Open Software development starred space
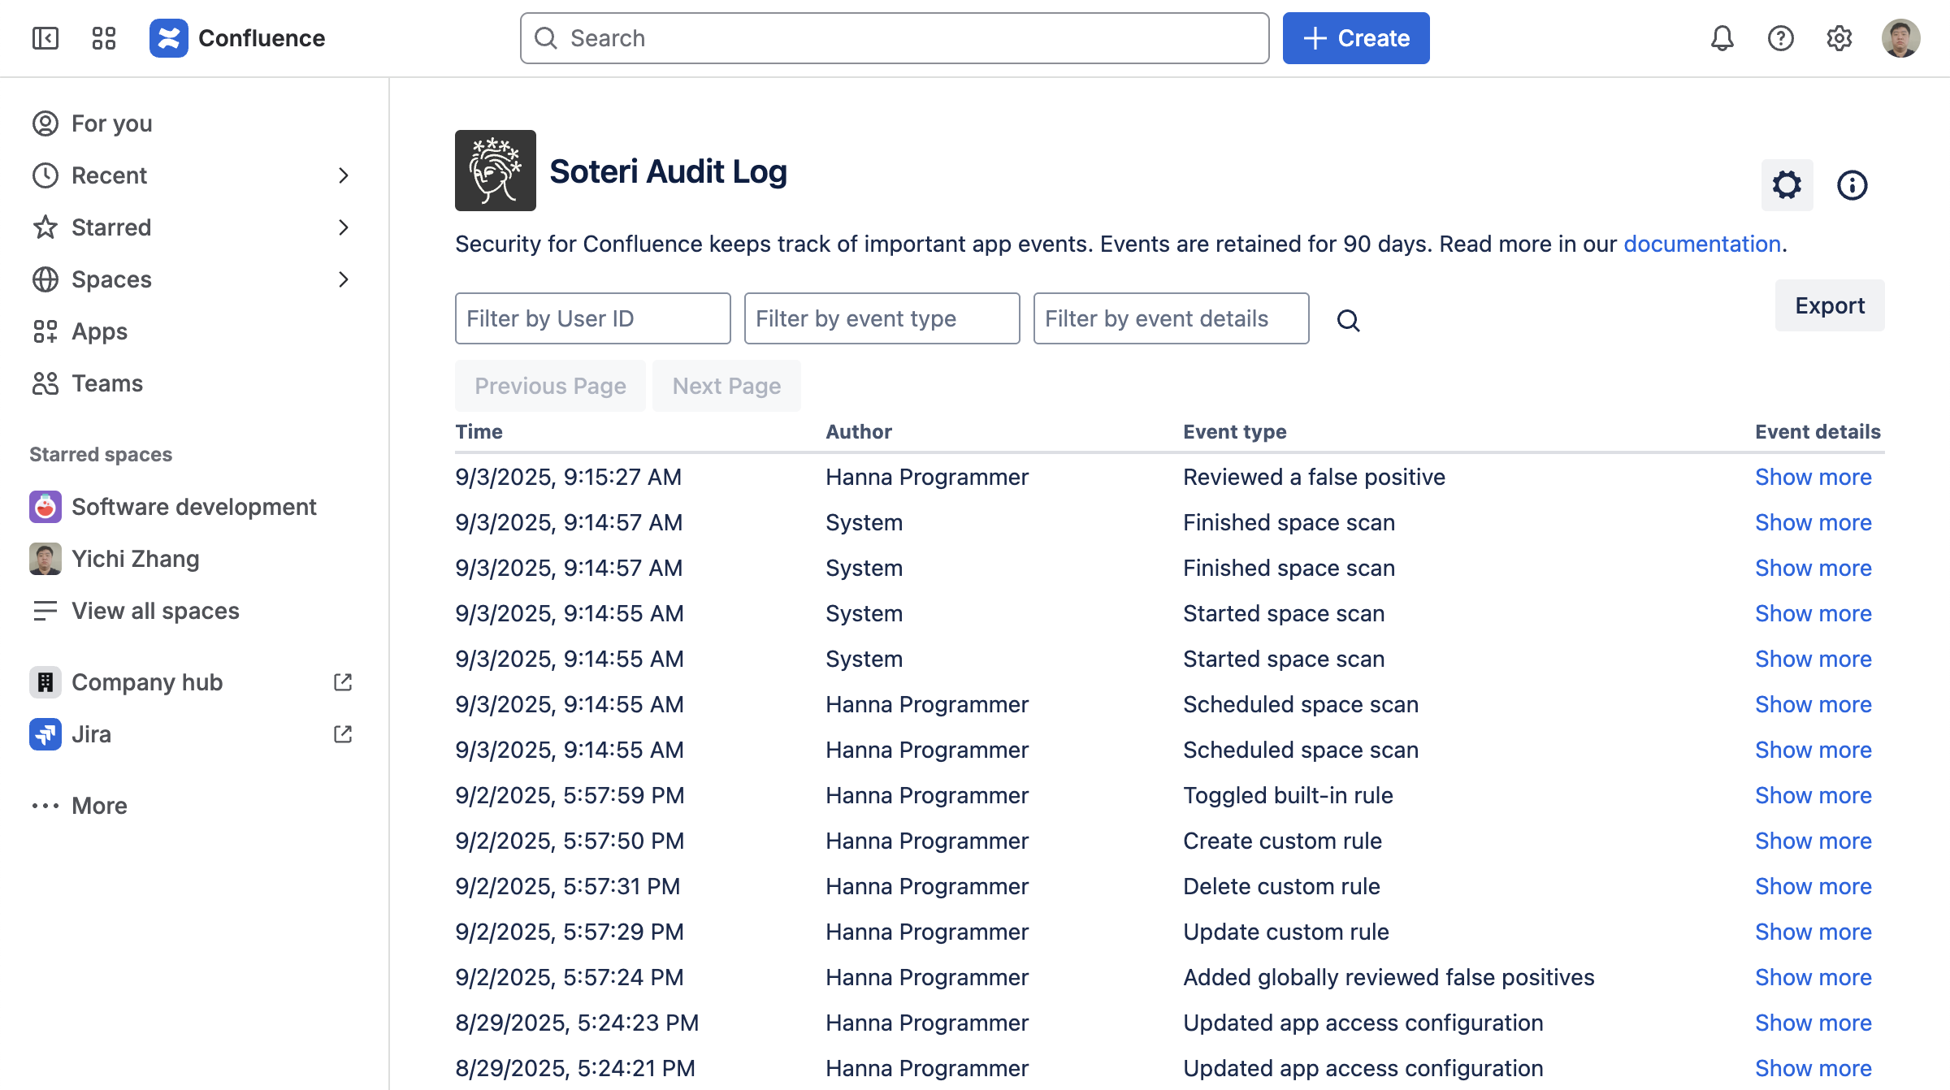Screen dimensions: 1950x1090 pos(193,507)
